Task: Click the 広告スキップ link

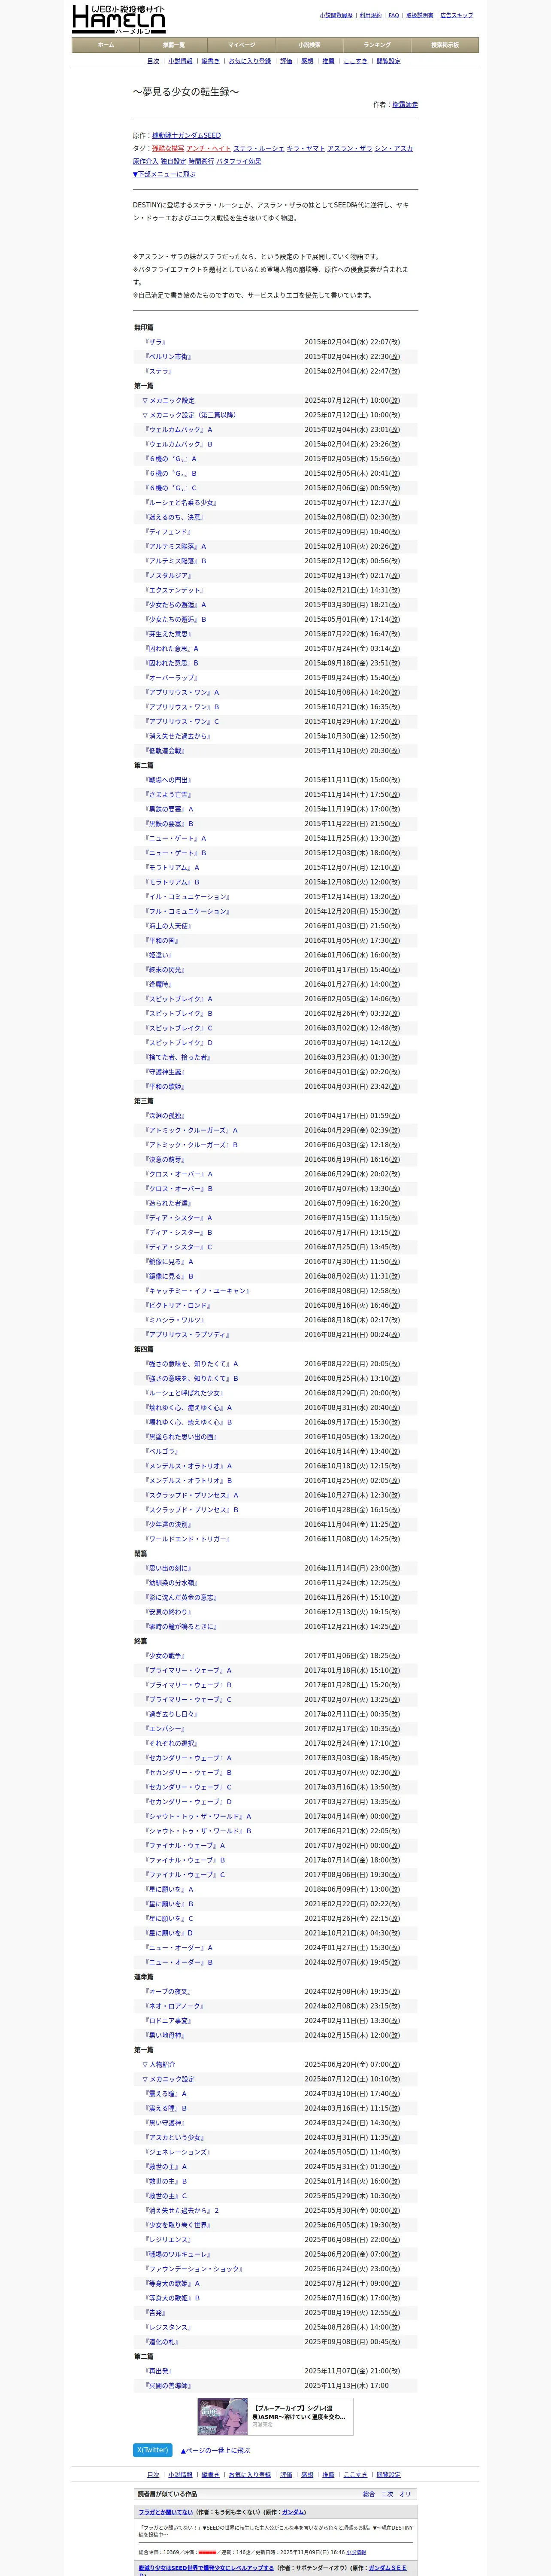Action: pos(457,15)
